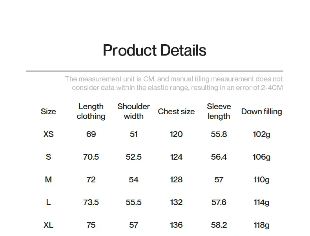Select the M size row label
The width and height of the screenshot is (310, 236).
[x=48, y=180]
